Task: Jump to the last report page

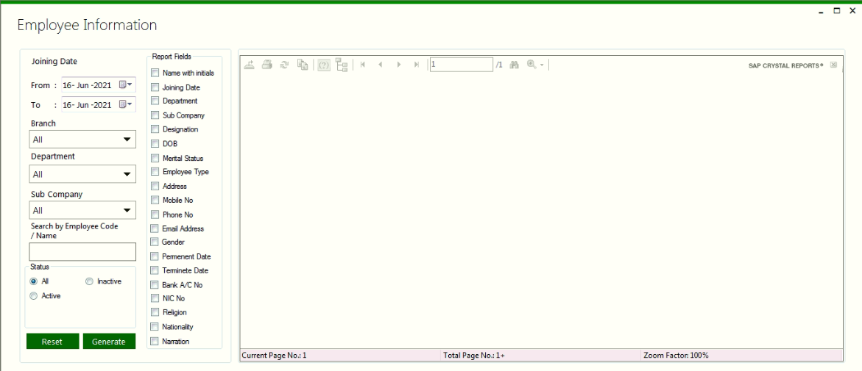Action: 417,65
